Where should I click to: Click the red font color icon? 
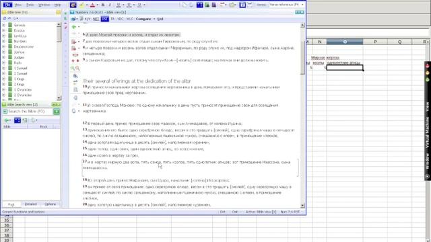click(93, 5)
